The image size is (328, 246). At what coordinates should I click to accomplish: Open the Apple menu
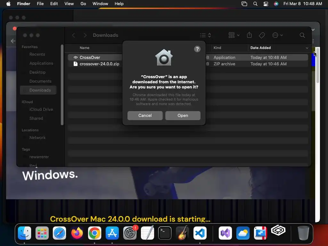(x=8, y=4)
